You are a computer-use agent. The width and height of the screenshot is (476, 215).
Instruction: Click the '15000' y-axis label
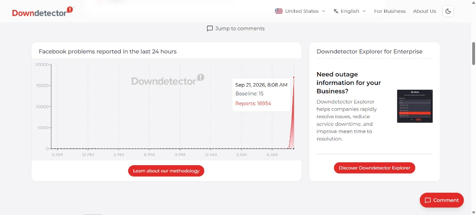point(42,85)
